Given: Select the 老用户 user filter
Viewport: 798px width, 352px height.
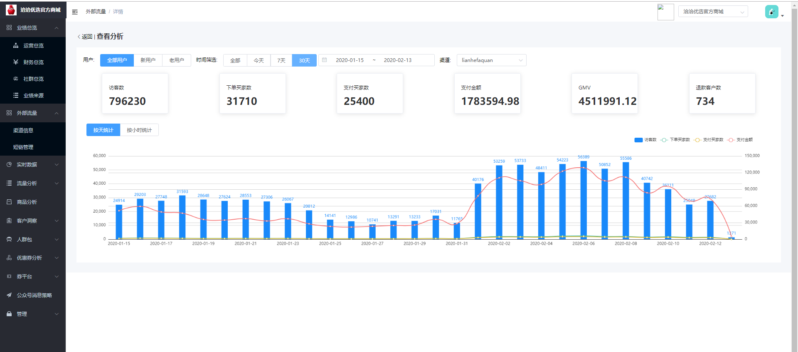Looking at the screenshot, I should pyautogui.click(x=177, y=60).
